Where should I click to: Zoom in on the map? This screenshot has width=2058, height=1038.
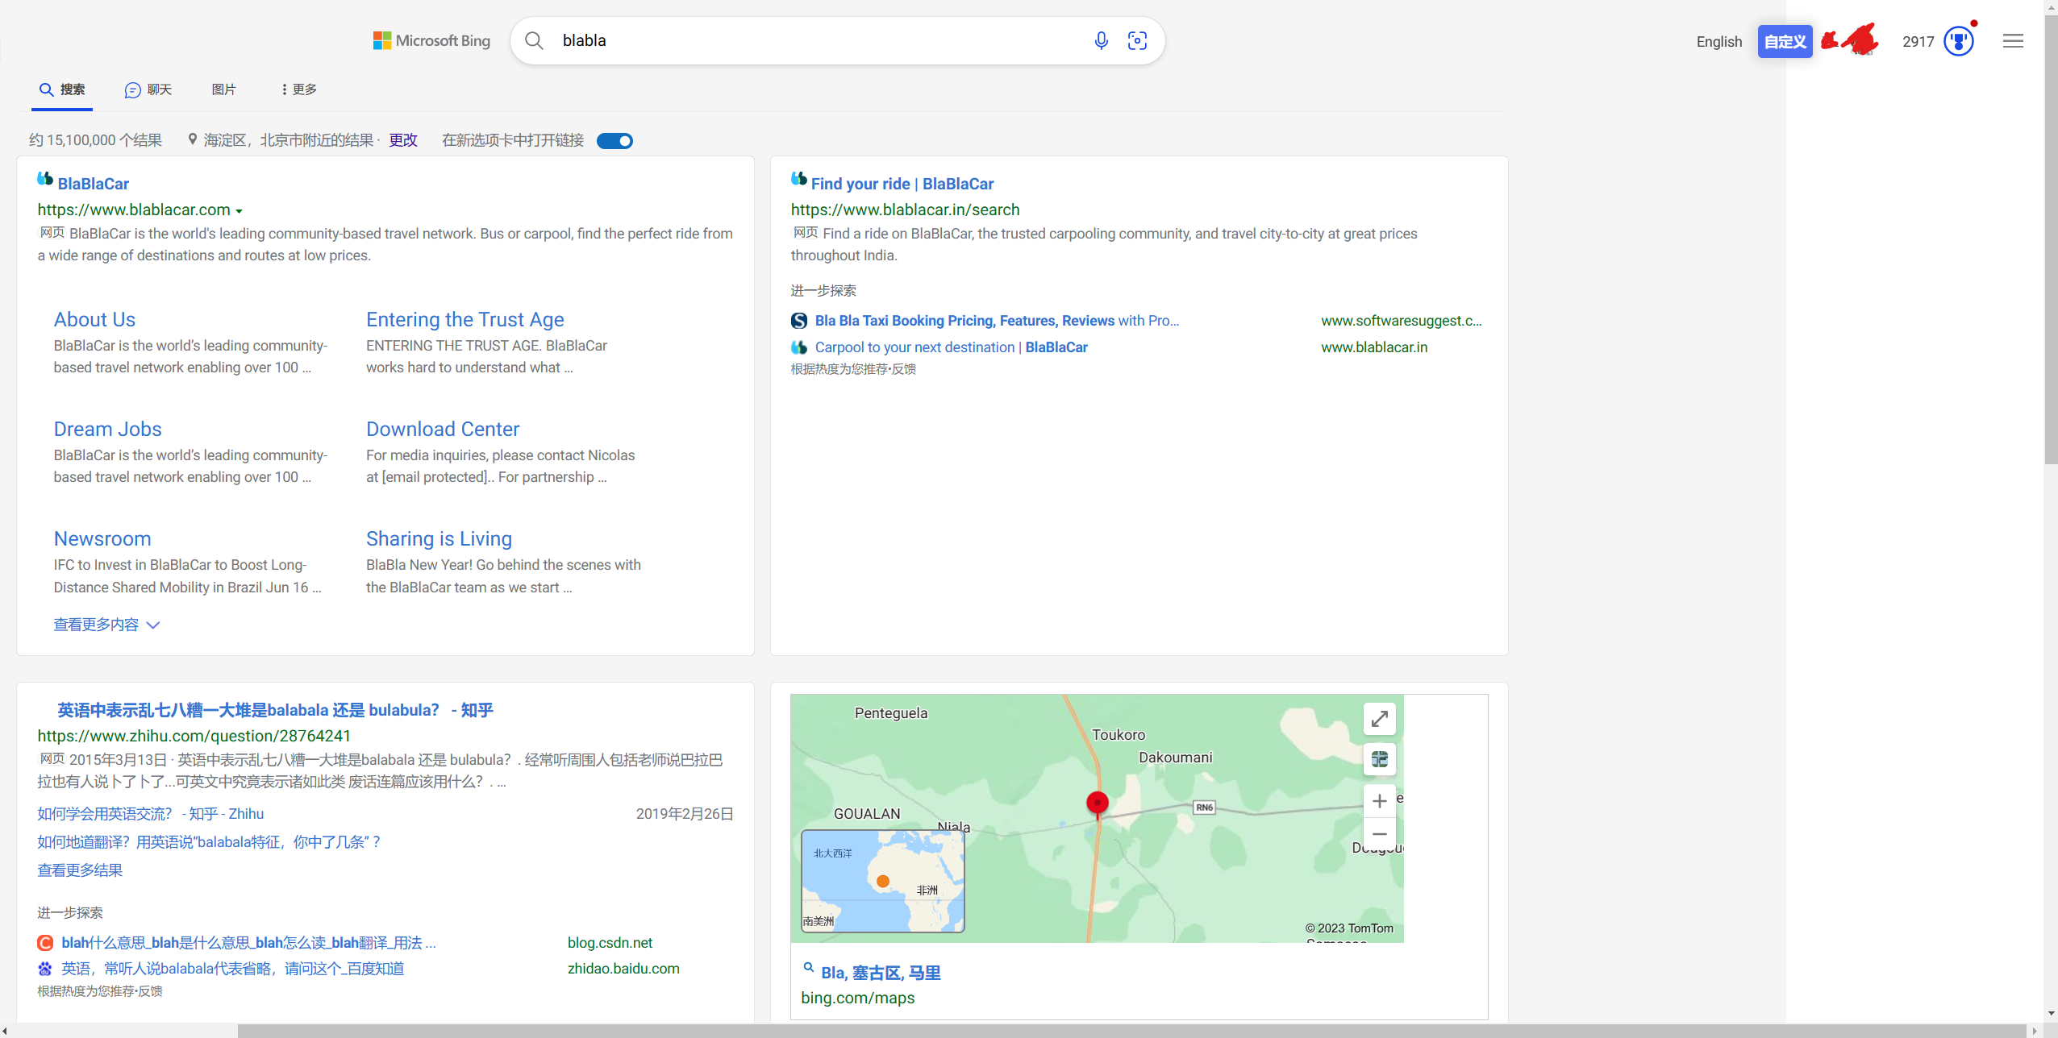[x=1379, y=801]
